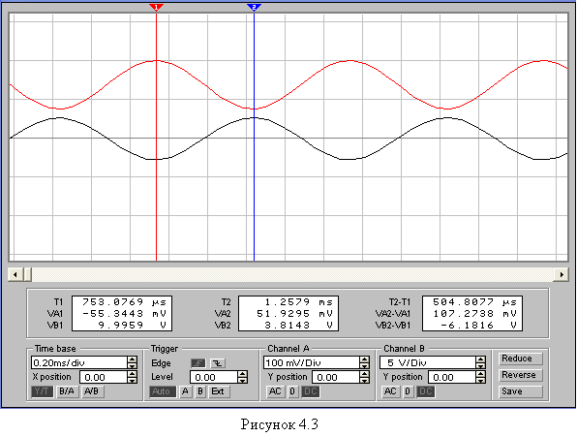The image size is (577, 437).
Task: Set Channel A coupling to DC
Action: click(x=310, y=391)
